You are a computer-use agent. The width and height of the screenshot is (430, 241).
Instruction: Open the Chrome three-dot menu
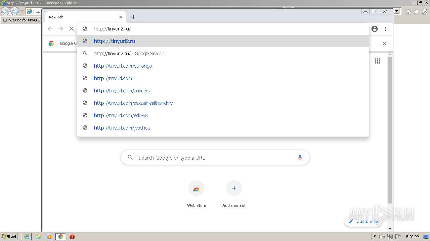(385, 29)
